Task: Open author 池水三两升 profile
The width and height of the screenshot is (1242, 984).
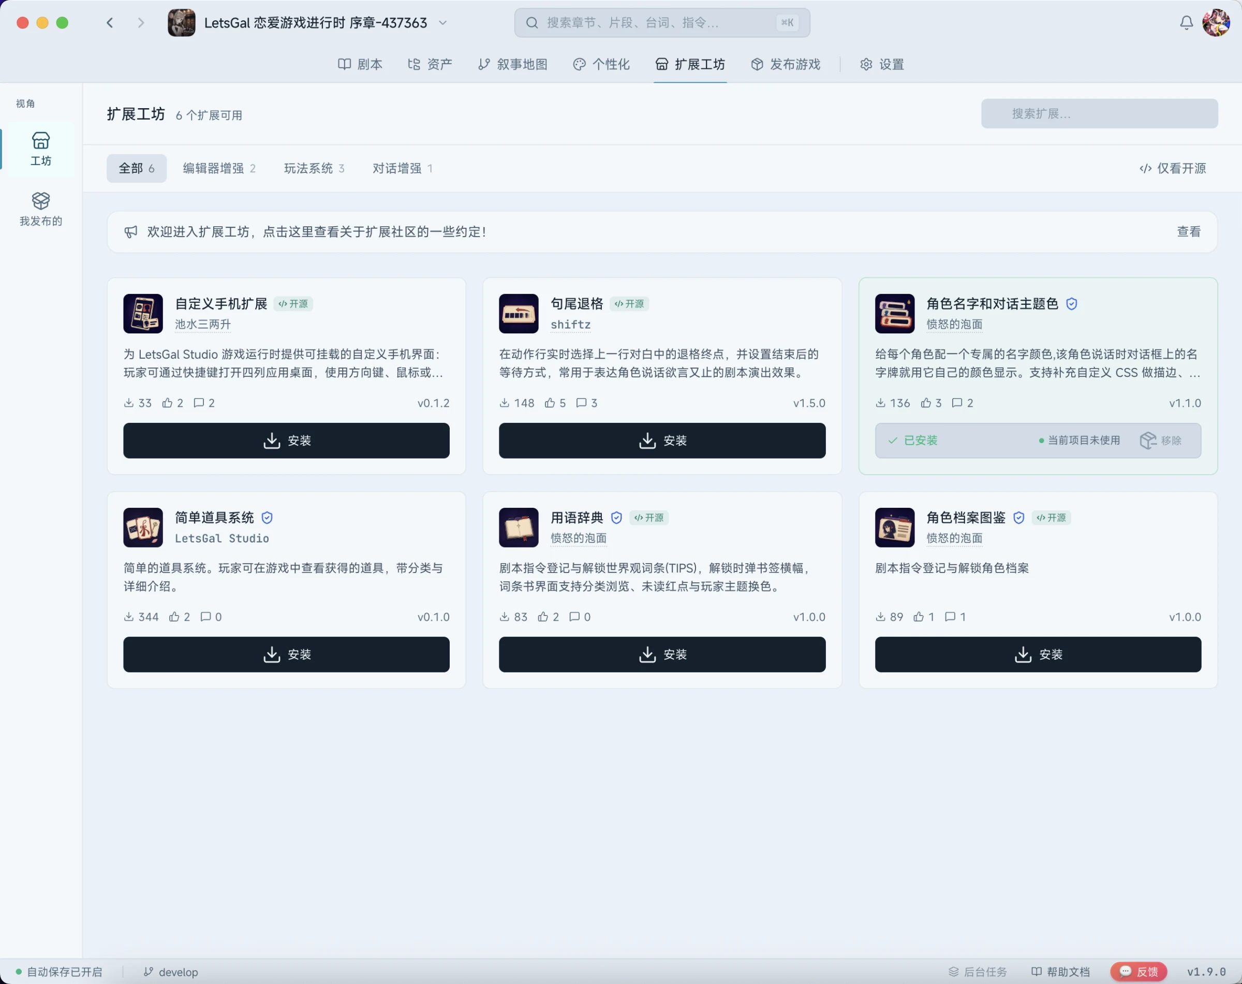Action: (x=203, y=325)
